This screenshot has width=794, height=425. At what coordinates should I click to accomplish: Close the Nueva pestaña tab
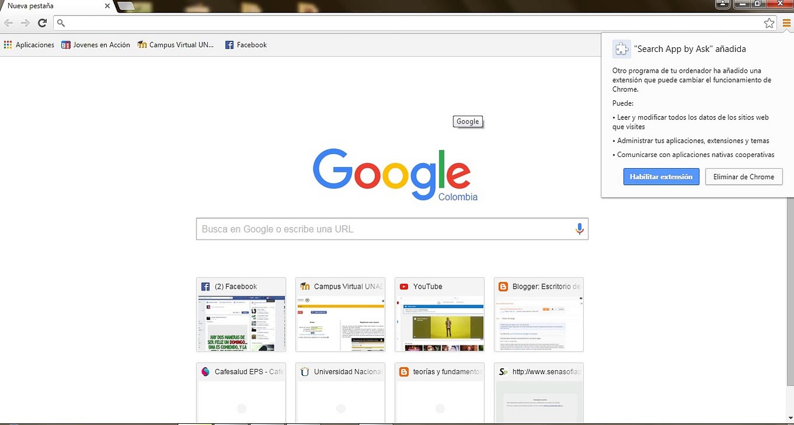point(107,6)
